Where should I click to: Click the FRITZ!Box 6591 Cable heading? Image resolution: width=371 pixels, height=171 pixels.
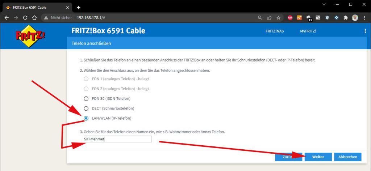click(108, 31)
